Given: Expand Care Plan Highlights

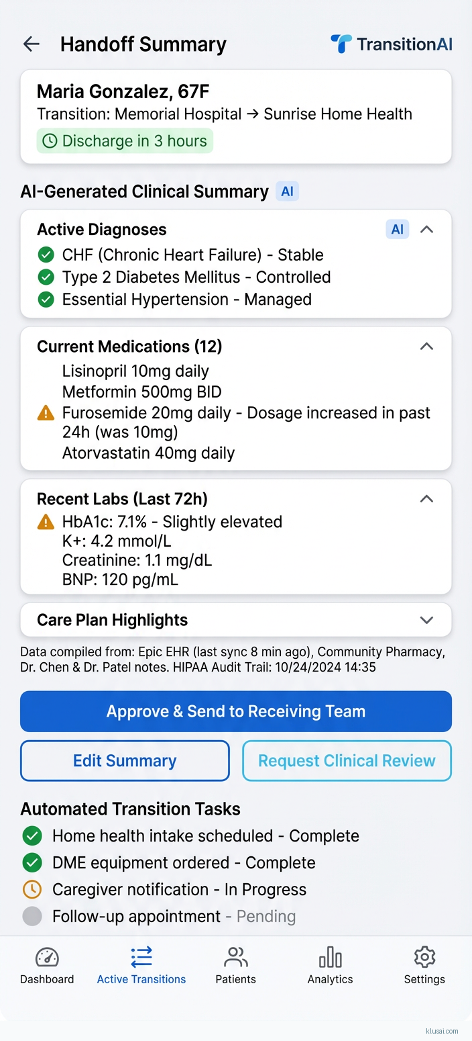Looking at the screenshot, I should pyautogui.click(x=426, y=620).
